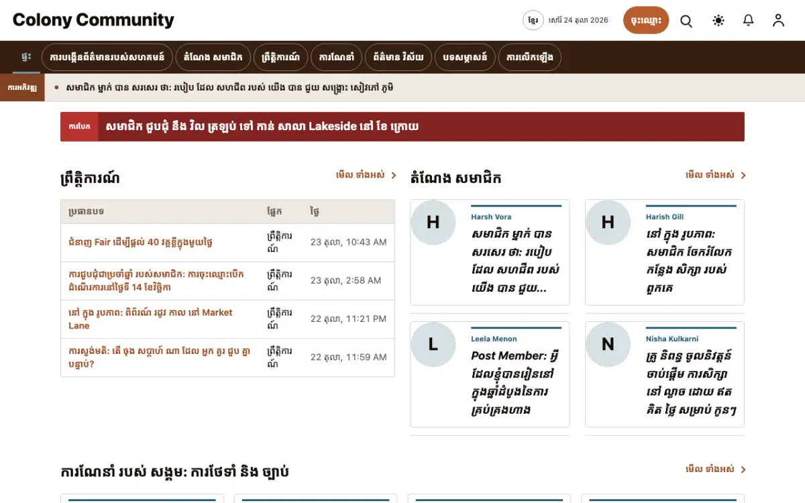Click the orange subscribe button in header
This screenshot has height=503, width=805.
[646, 20]
